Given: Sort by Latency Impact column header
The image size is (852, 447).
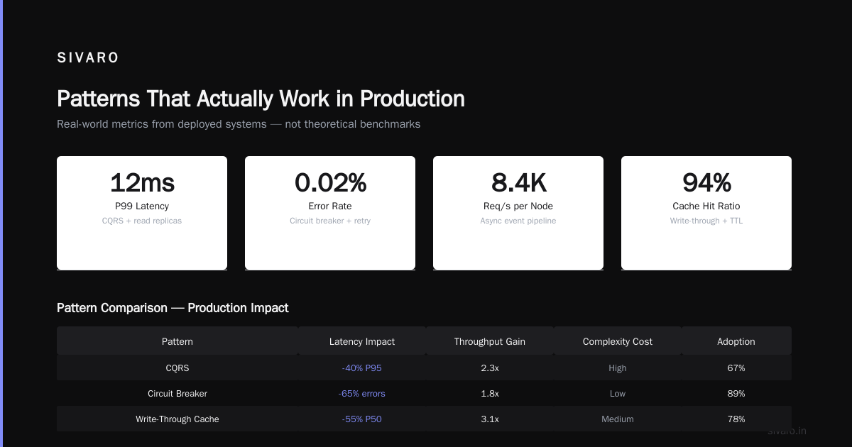Looking at the screenshot, I should click(362, 341).
